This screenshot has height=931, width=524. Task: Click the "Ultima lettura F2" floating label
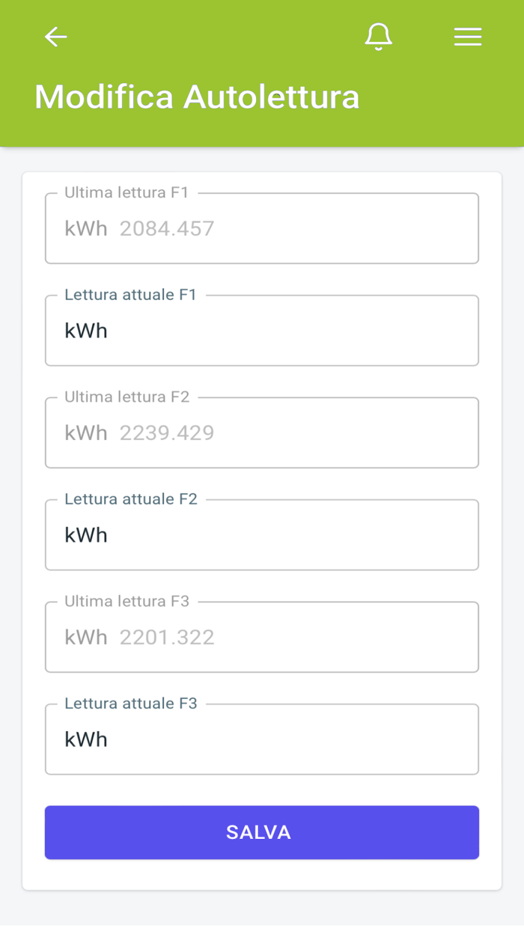point(127,397)
